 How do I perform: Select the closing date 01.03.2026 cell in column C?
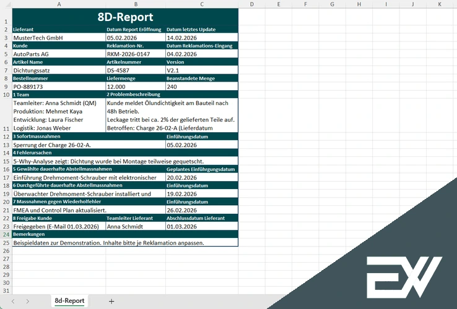pos(202,226)
